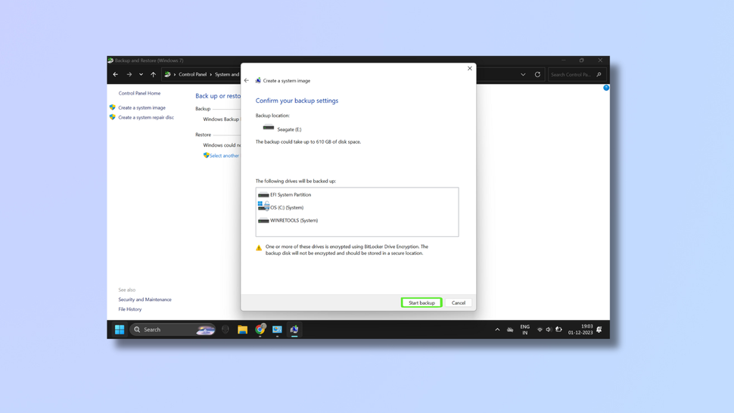Open the volume tray icon

548,330
